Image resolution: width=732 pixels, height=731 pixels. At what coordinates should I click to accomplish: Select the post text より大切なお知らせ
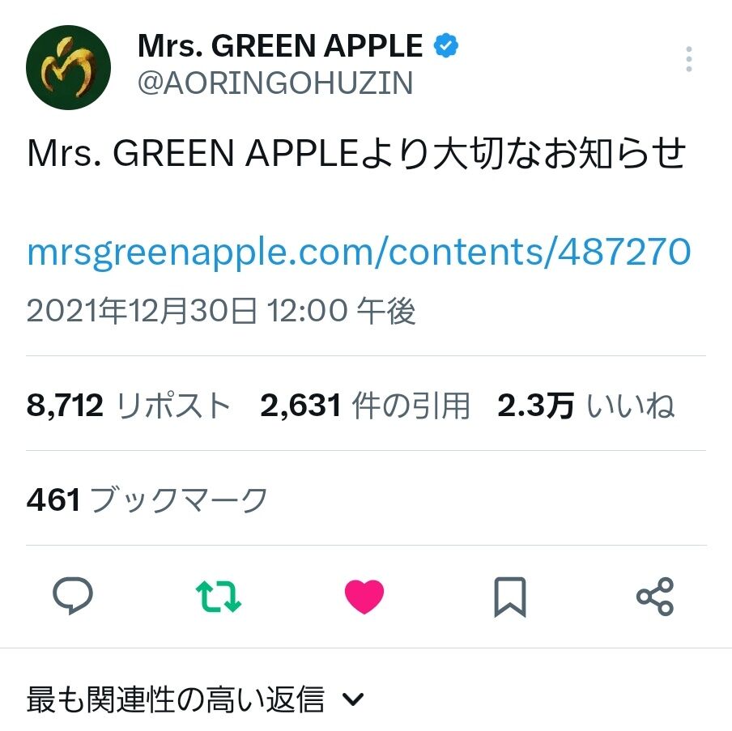pyautogui.click(x=524, y=153)
